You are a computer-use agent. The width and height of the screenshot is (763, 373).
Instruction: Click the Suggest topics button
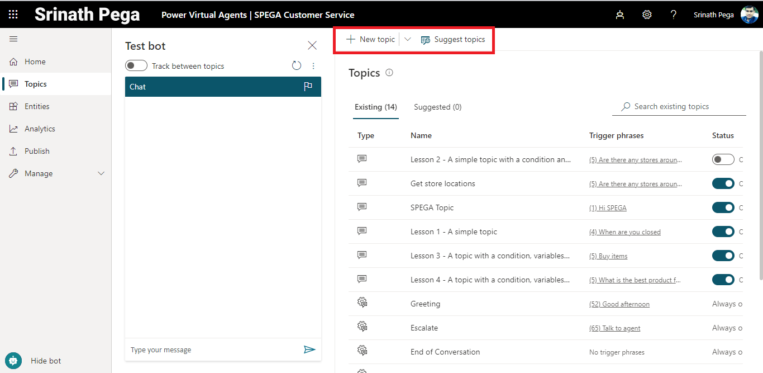[453, 39]
